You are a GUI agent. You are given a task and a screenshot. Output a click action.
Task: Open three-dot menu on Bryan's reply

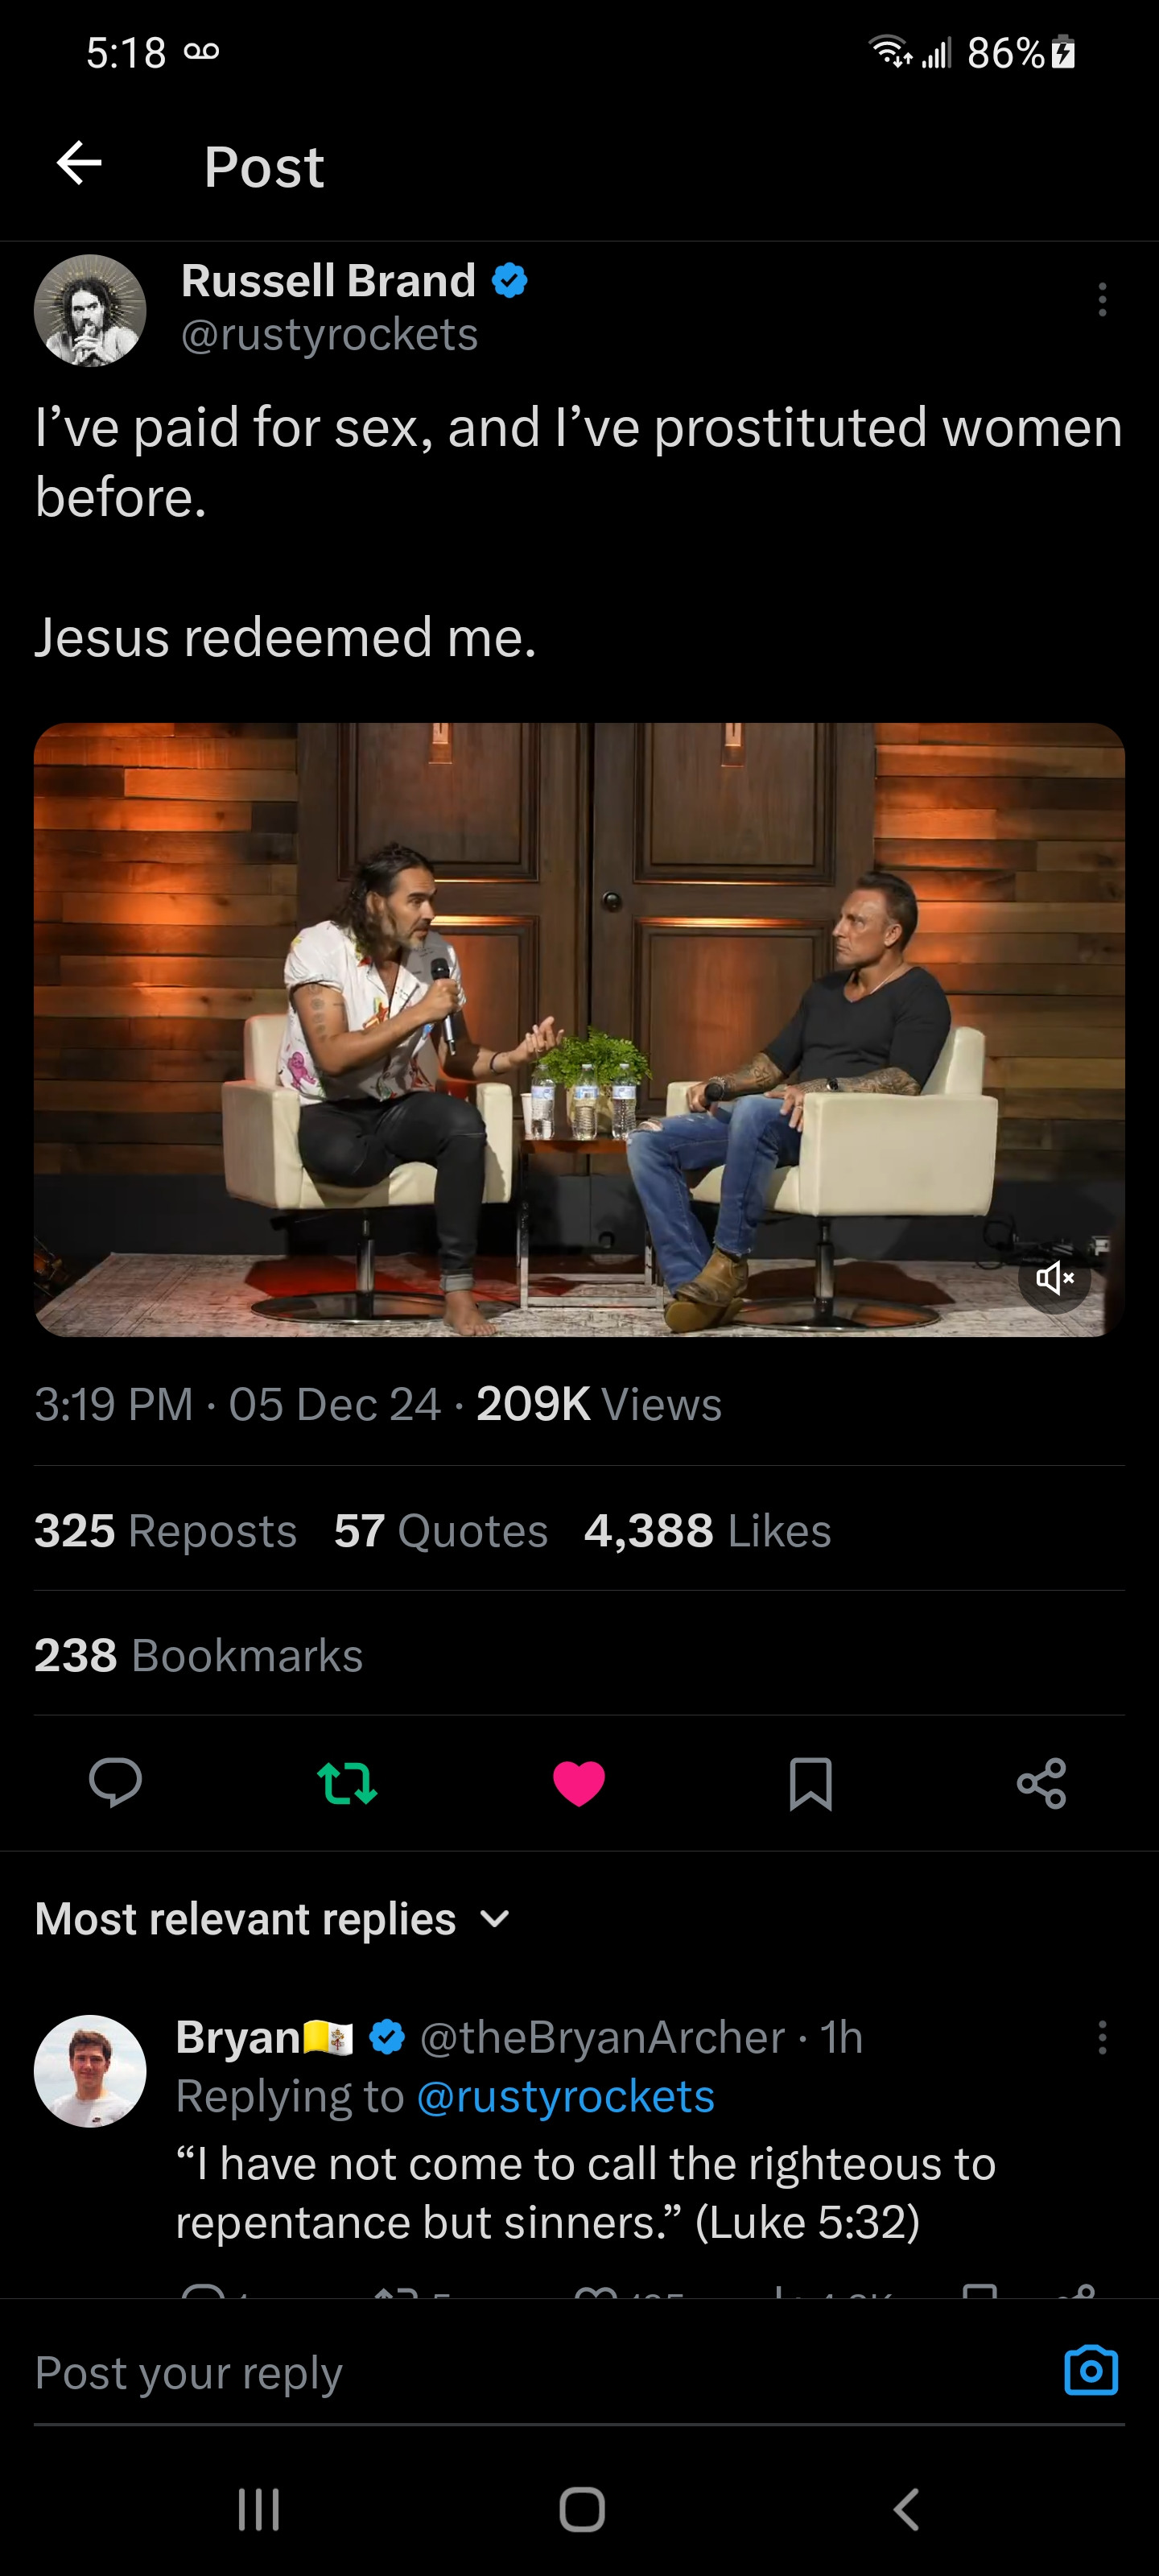click(x=1102, y=2037)
